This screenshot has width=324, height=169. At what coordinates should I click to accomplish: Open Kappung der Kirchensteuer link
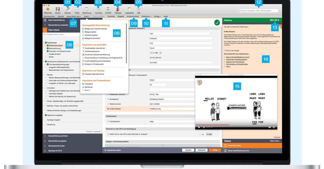(235, 62)
